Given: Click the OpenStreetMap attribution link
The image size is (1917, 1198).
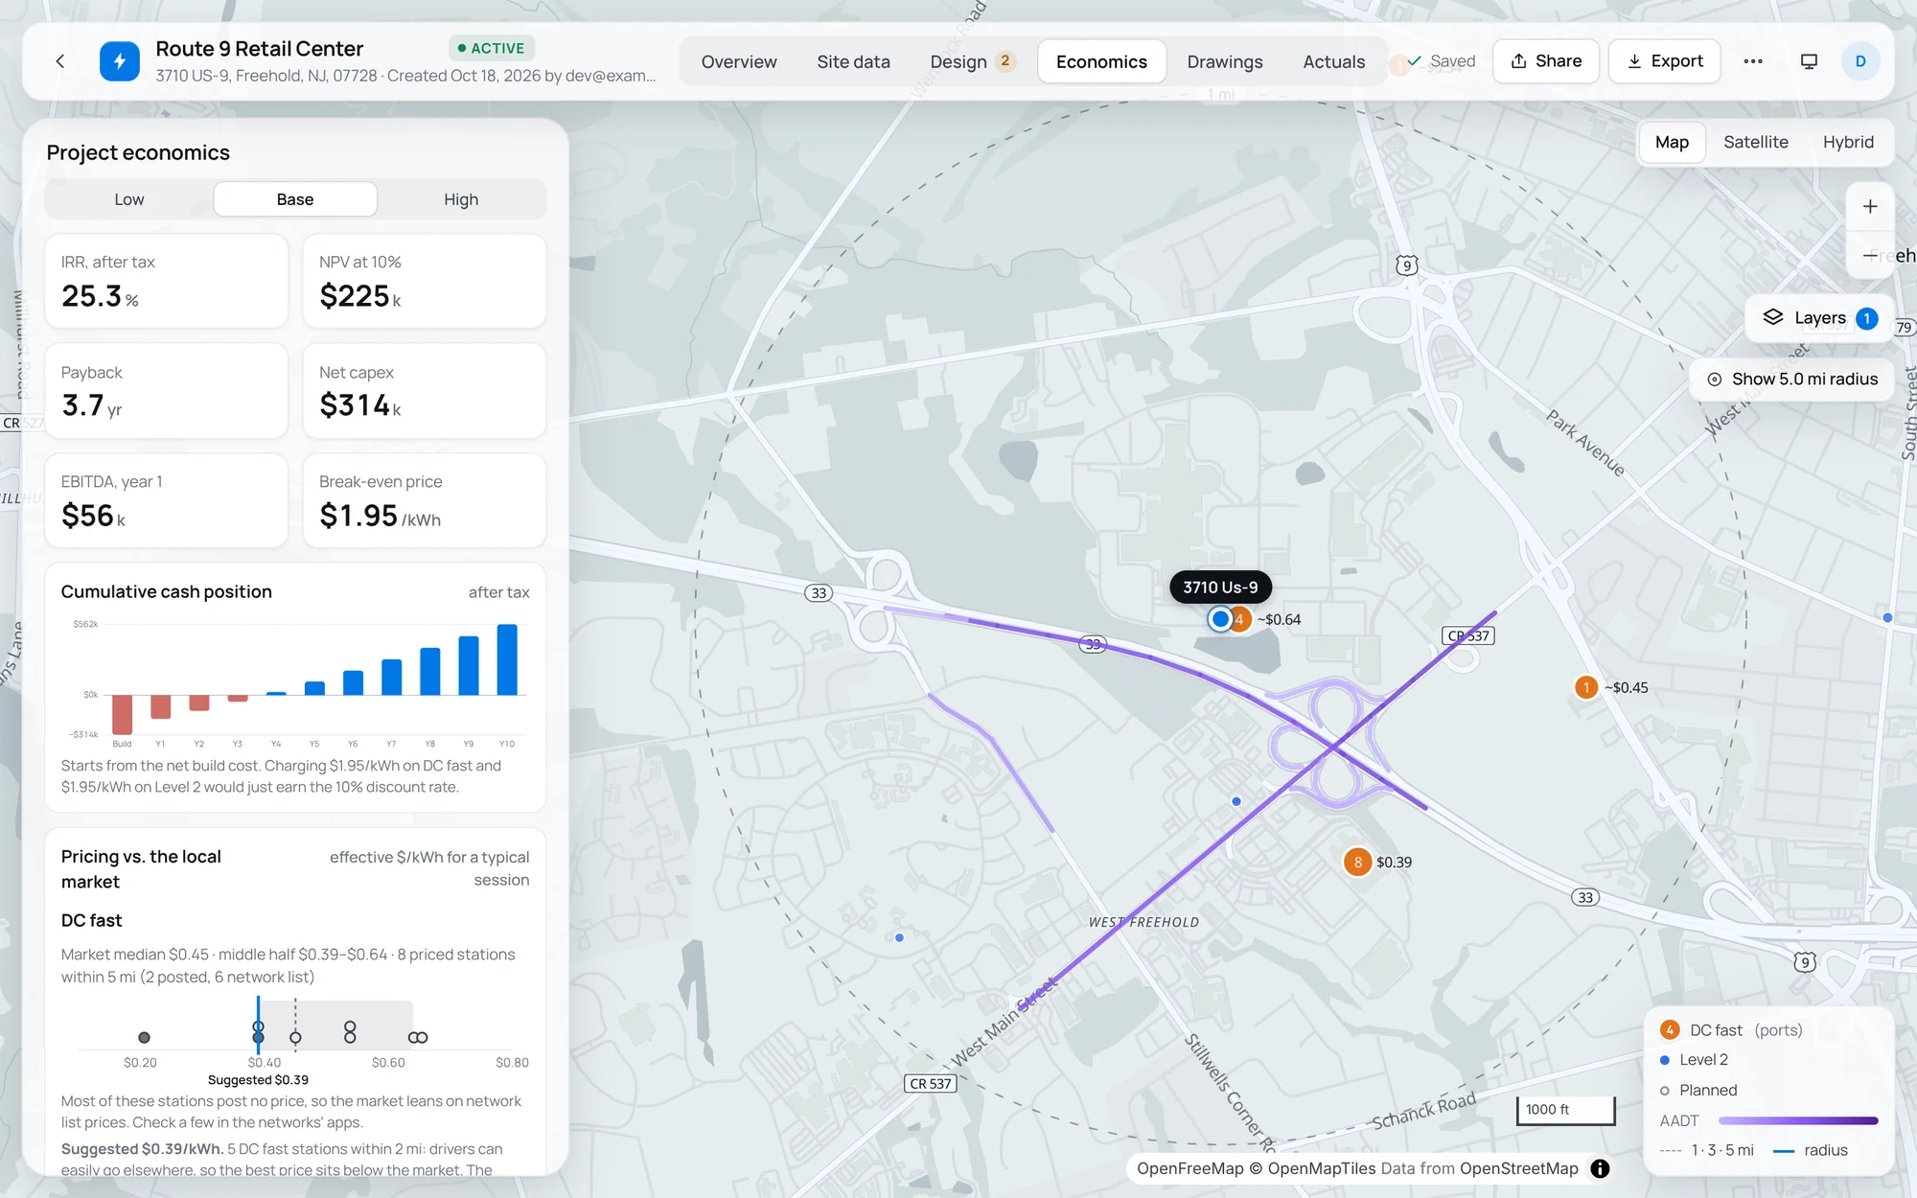Looking at the screenshot, I should click(1519, 1168).
